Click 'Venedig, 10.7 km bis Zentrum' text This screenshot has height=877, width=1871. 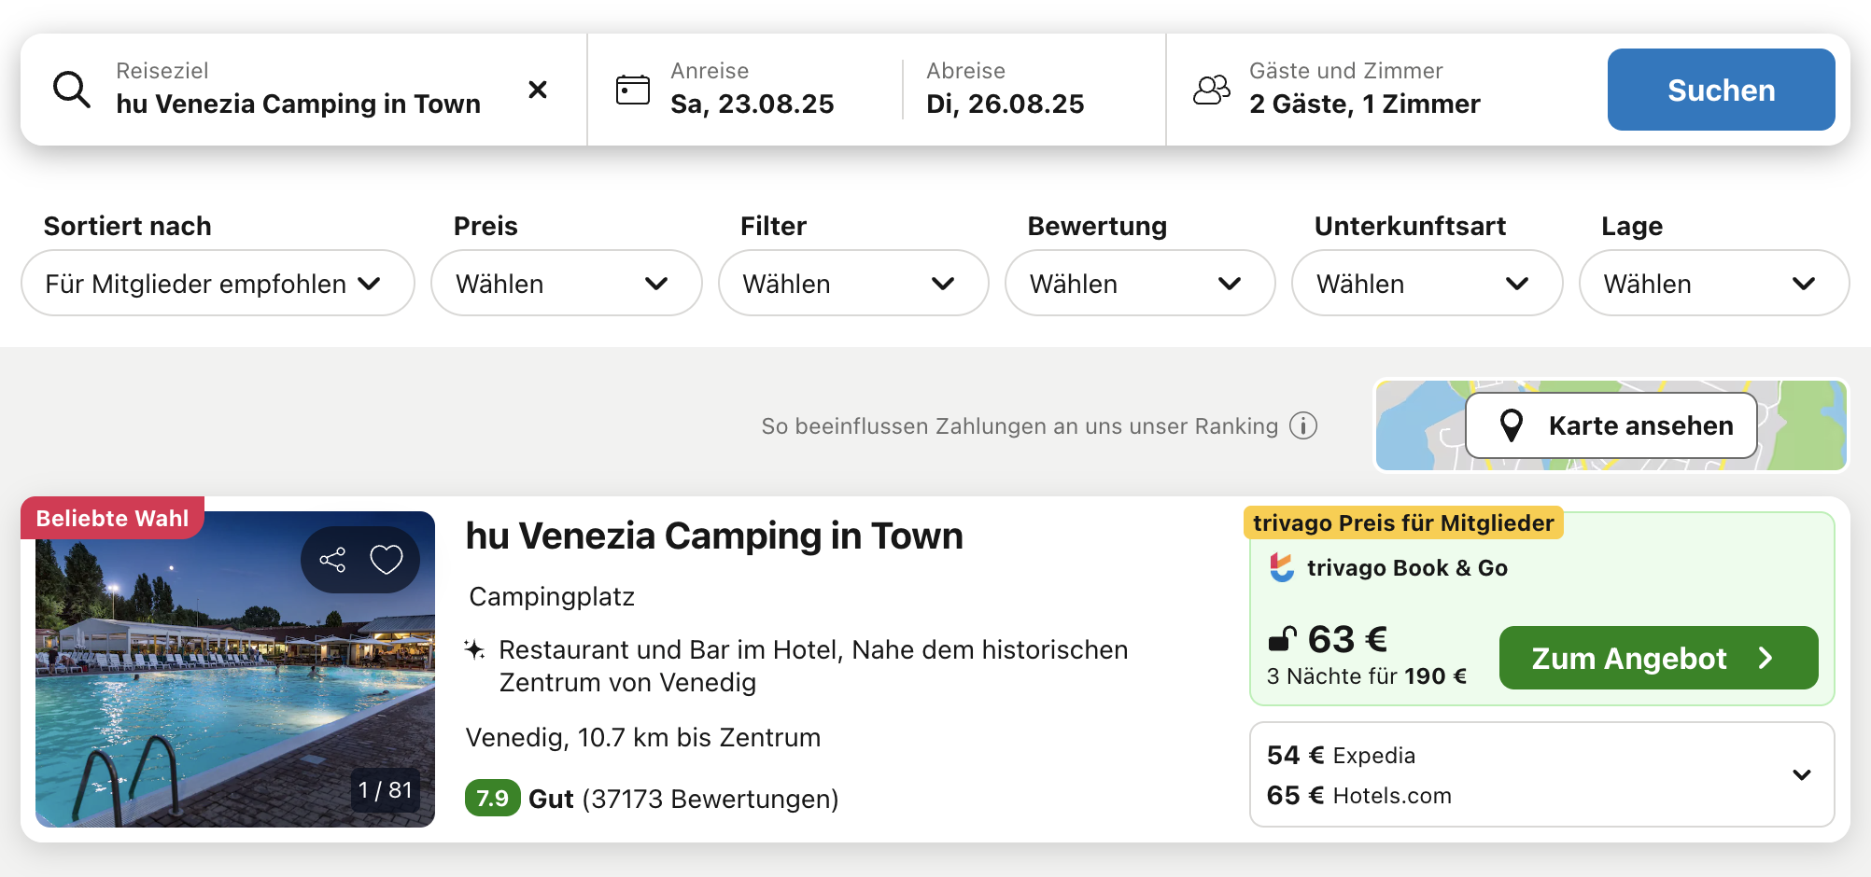tap(643, 737)
